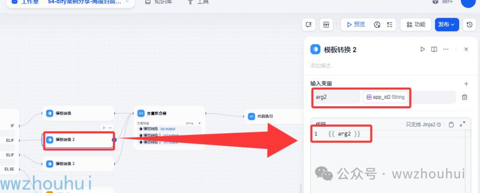Click the 代码执行 code node icon
This screenshot has height=193, width=480.
(251, 117)
